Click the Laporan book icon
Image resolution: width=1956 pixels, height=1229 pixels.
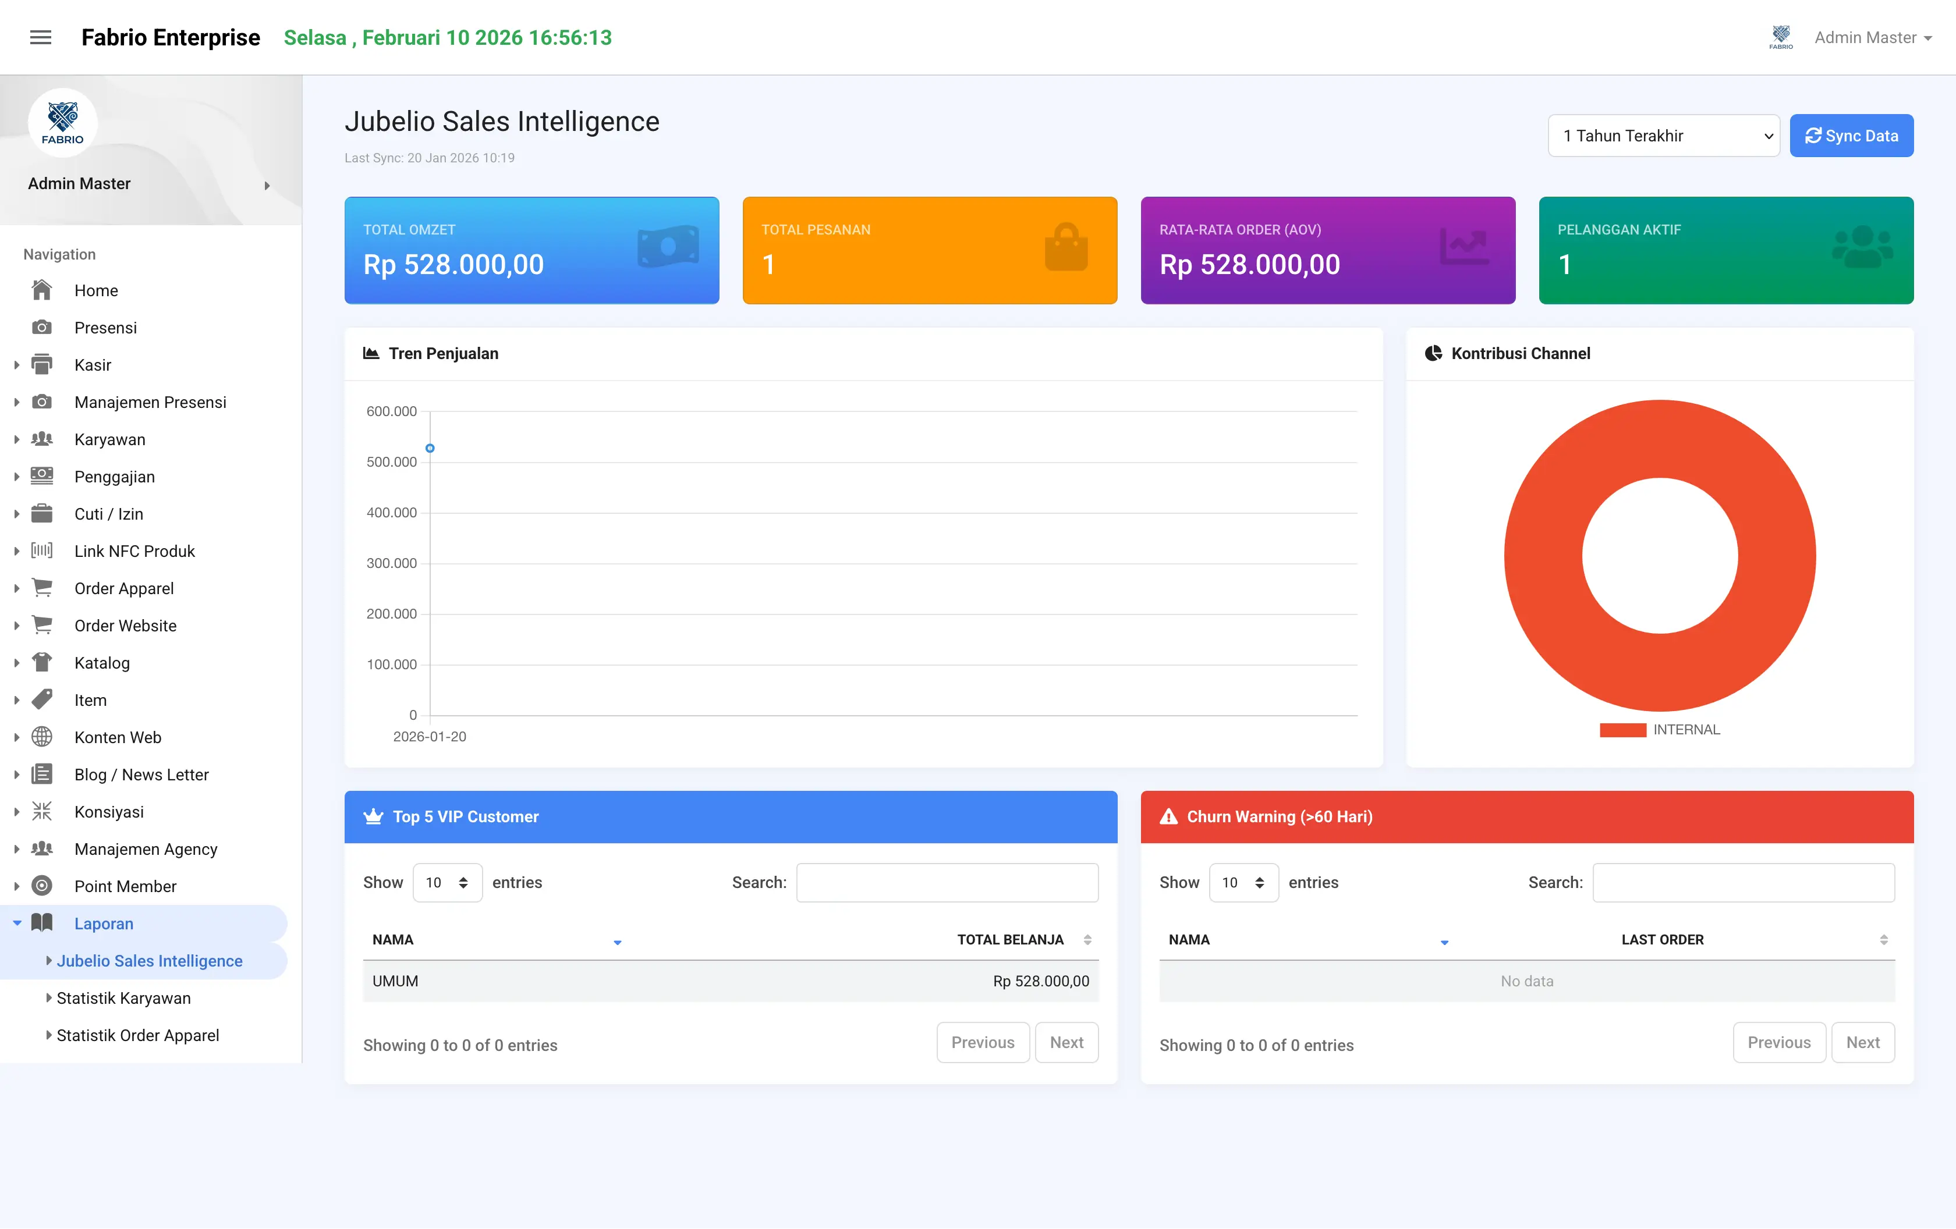41,923
